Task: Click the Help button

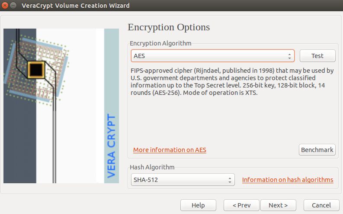Action: (x=198, y=205)
